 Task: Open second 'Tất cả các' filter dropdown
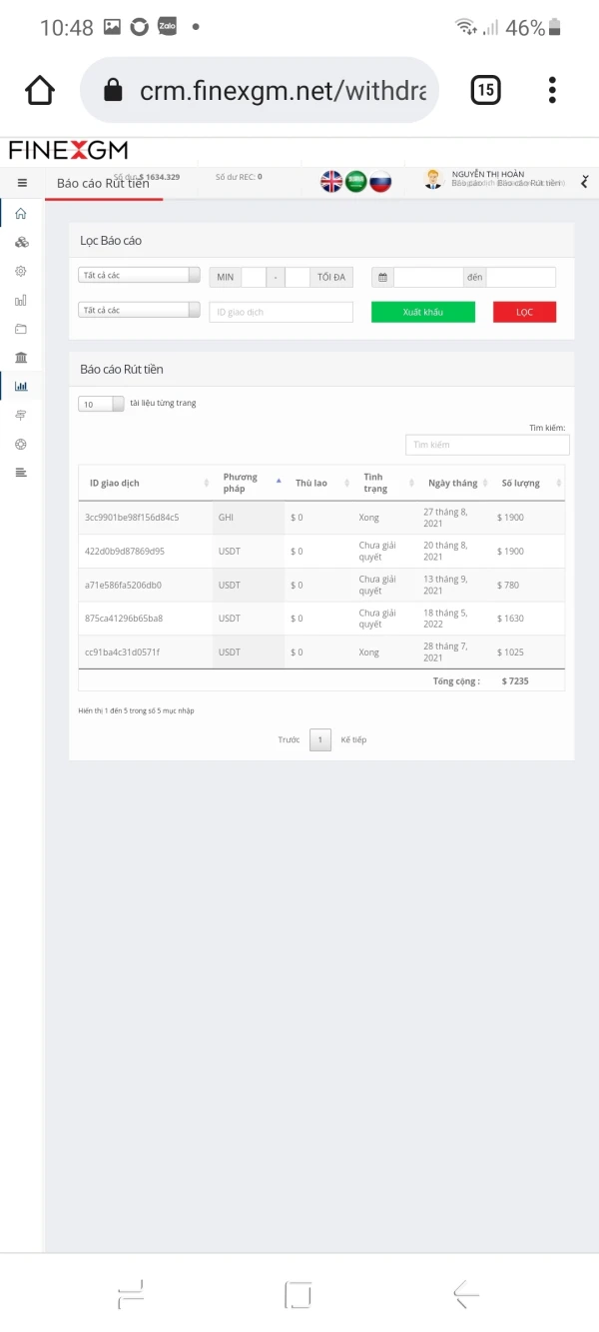click(139, 311)
